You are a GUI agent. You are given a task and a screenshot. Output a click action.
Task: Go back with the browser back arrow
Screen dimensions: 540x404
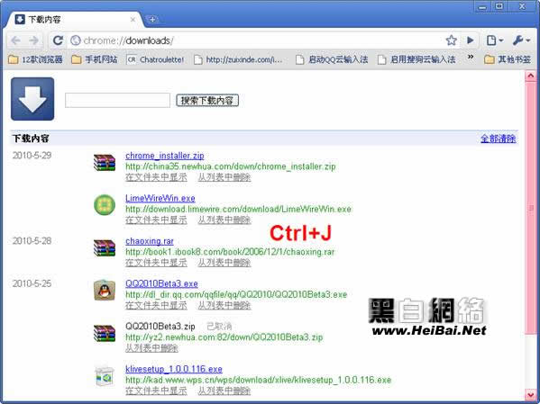pos(16,40)
